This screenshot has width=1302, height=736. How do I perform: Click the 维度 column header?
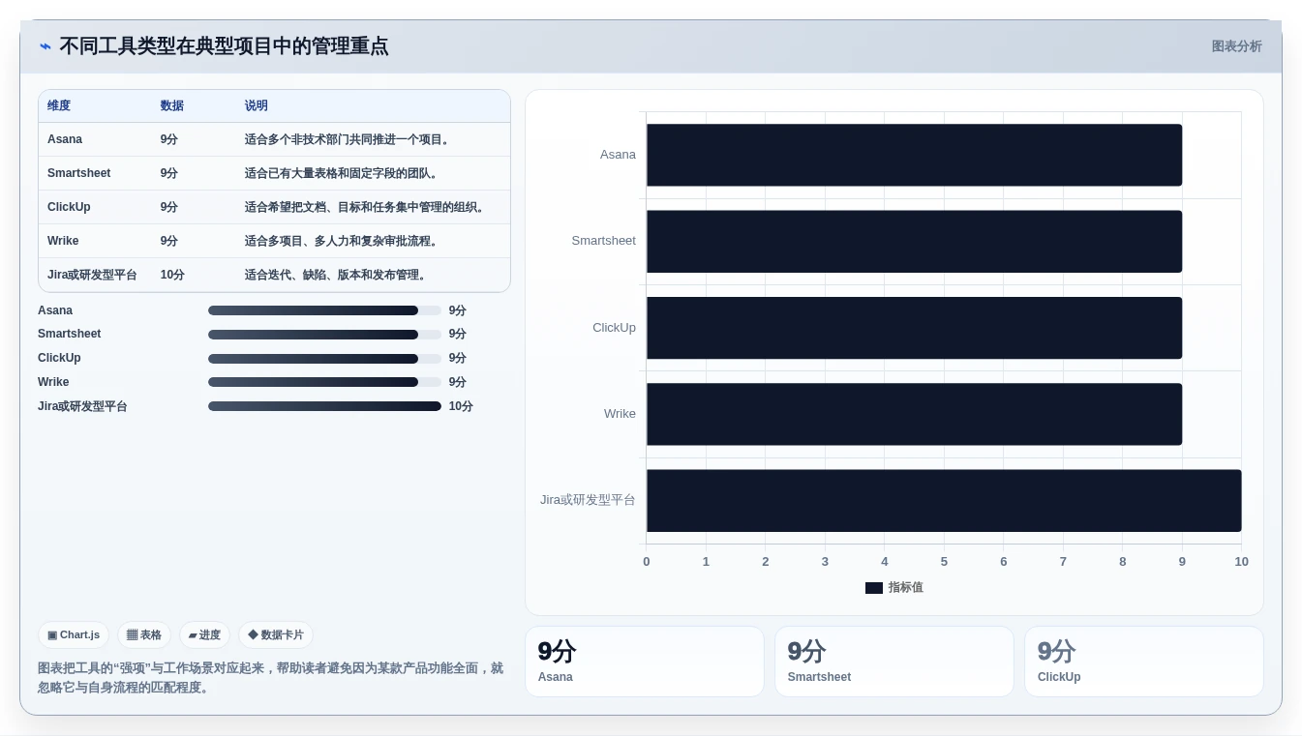tap(59, 105)
